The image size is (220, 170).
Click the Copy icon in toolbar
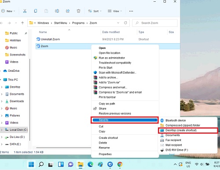(36, 11)
